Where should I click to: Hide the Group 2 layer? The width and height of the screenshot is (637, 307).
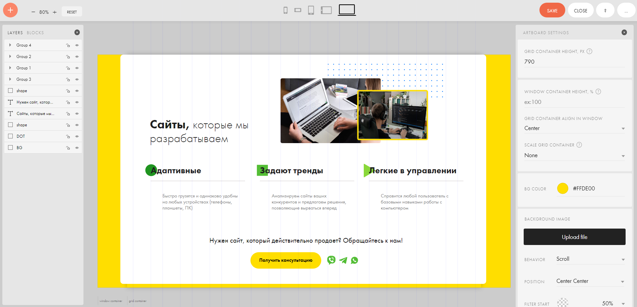click(77, 57)
